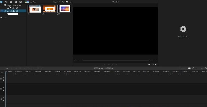Open the Transitions tab icon
The height and width of the screenshot is (107, 207).
[x=11, y=2]
